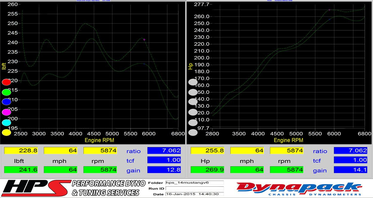Select the cyan run-color circle on torque graph
Image resolution: width=373 pixels, height=198 pixels.
click(6, 123)
